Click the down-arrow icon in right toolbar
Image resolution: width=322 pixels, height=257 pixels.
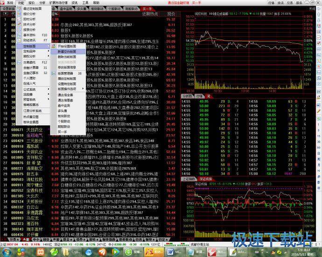click(319, 20)
